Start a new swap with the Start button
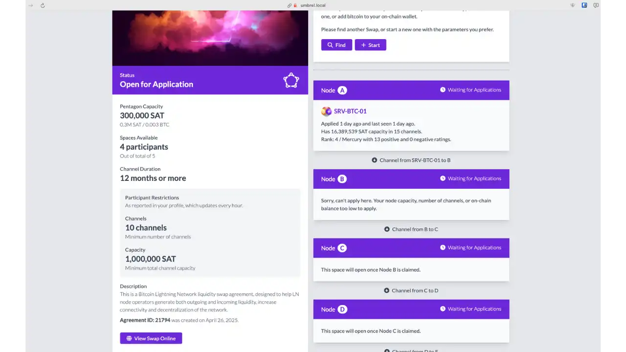This screenshot has height=352, width=626. click(370, 45)
